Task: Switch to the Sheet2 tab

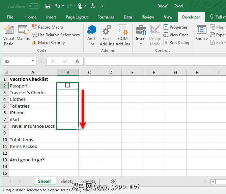Action: click(x=67, y=181)
